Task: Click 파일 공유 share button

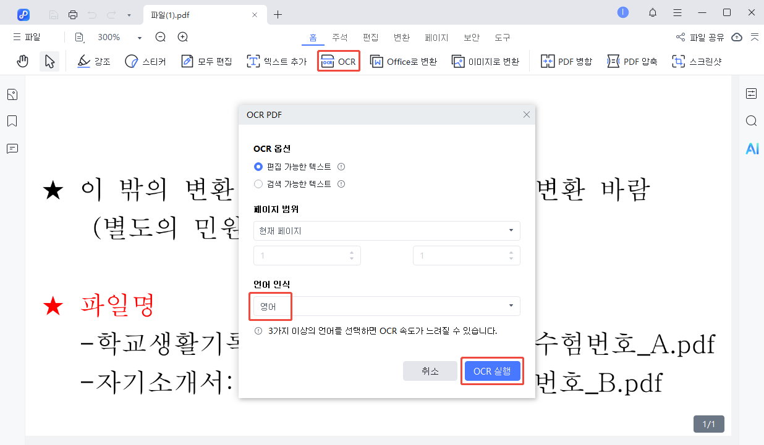Action: coord(700,37)
